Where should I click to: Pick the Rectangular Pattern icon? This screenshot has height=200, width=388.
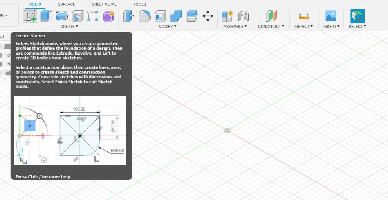click(93, 16)
